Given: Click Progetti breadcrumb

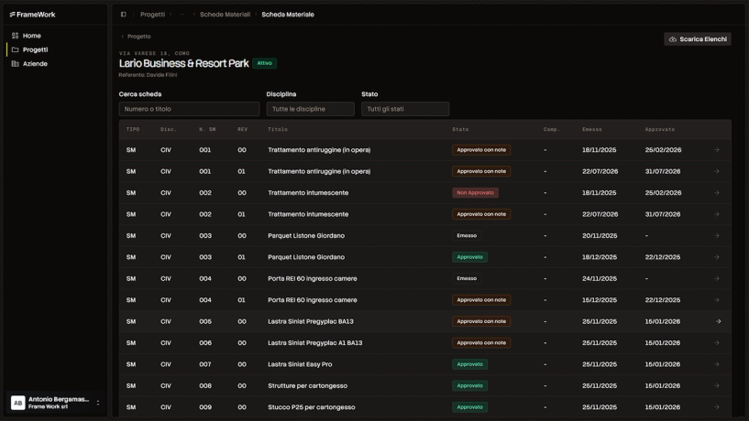Looking at the screenshot, I should pyautogui.click(x=152, y=15).
